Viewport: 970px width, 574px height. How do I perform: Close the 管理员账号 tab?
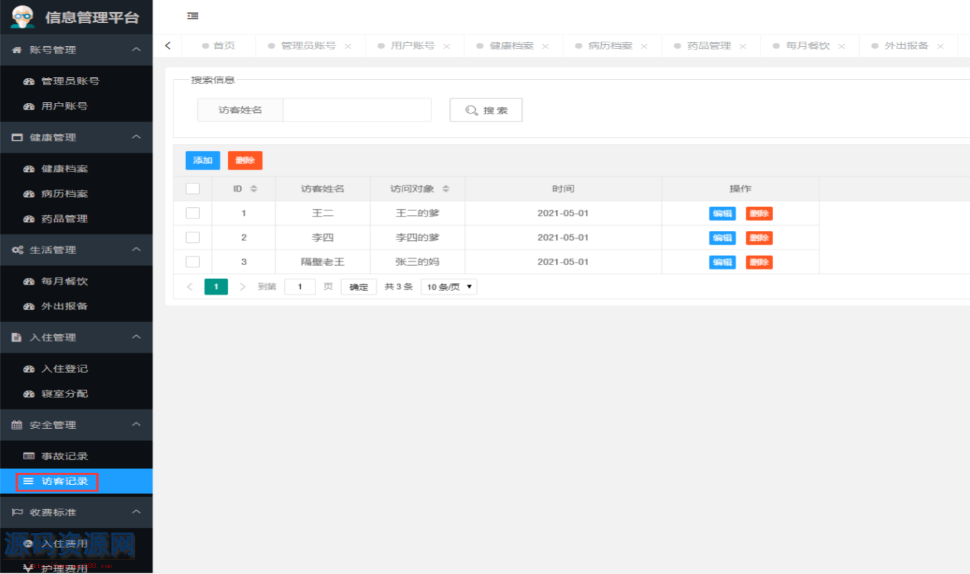[348, 46]
